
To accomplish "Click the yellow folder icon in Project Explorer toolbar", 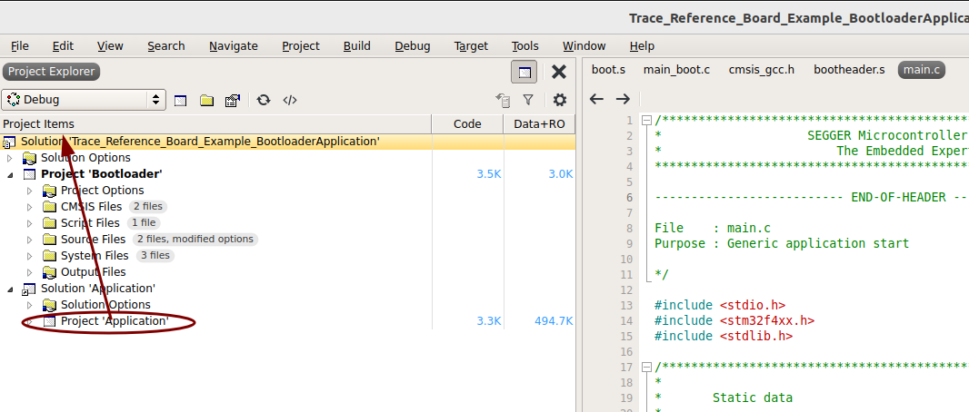I will (x=206, y=100).
